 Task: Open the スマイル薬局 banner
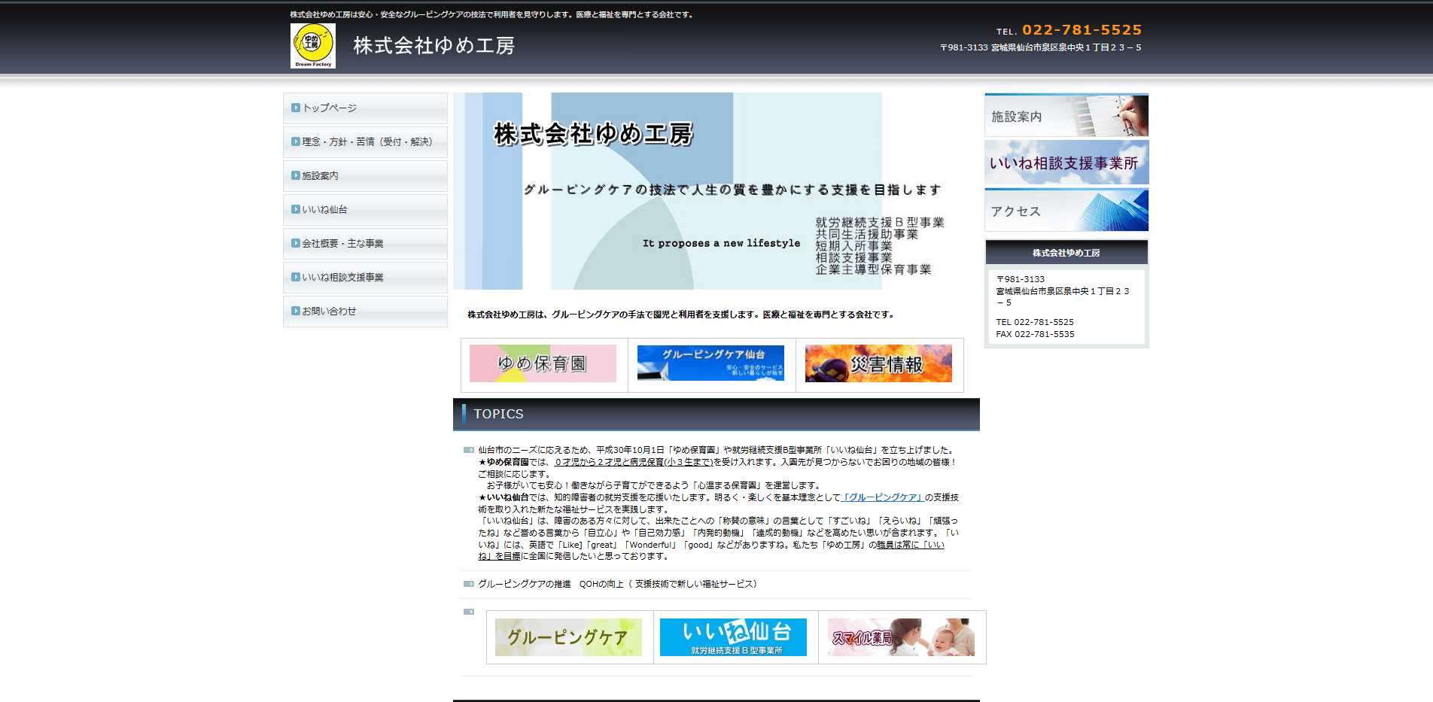pyautogui.click(x=901, y=637)
